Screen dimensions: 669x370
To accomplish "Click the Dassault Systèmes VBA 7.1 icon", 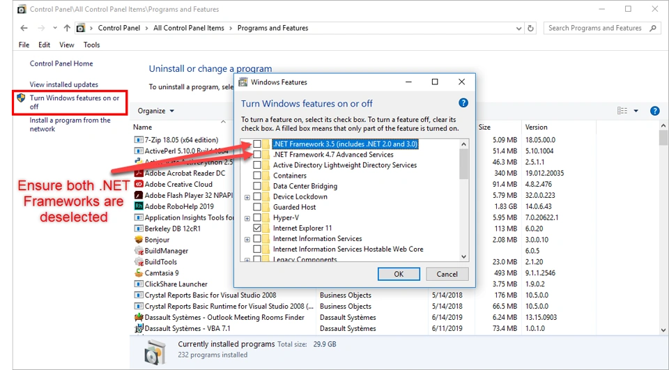I will click(138, 328).
